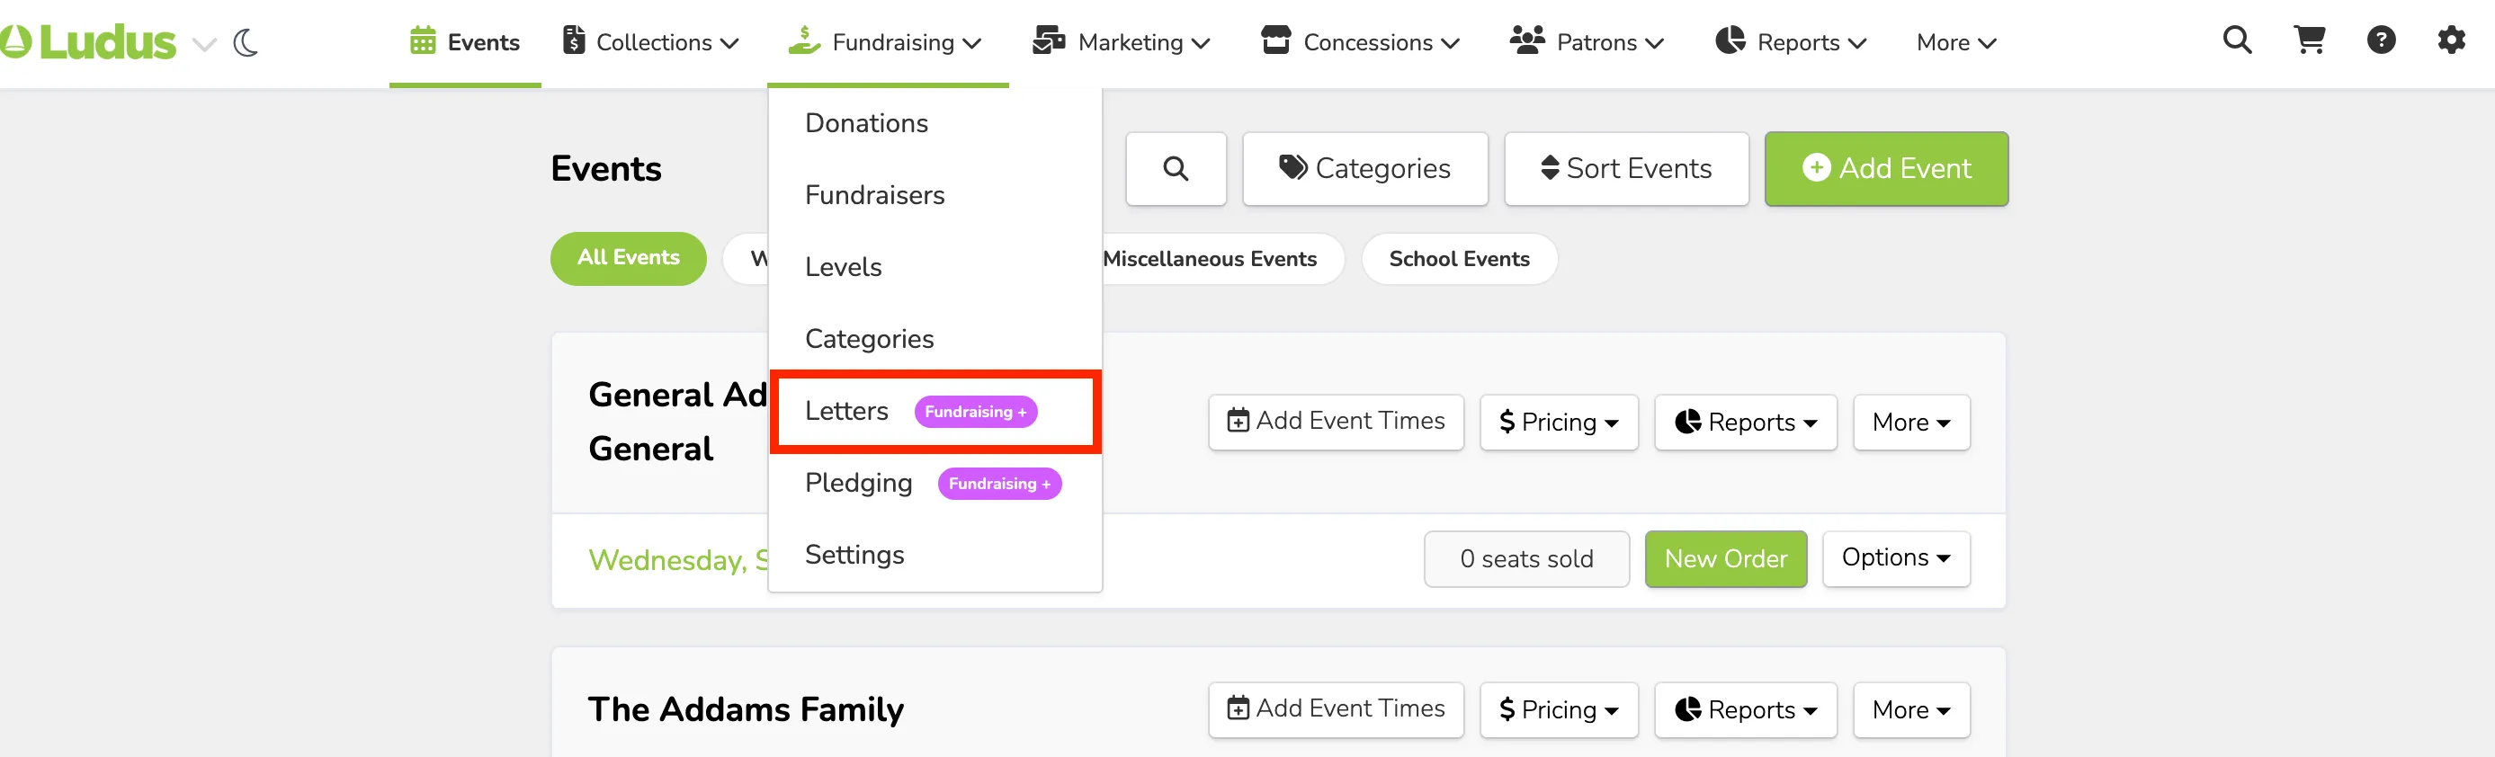Open the Reports dropdown for The Addams Family
Screen dimensions: 2495x757
pyautogui.click(x=1746, y=709)
